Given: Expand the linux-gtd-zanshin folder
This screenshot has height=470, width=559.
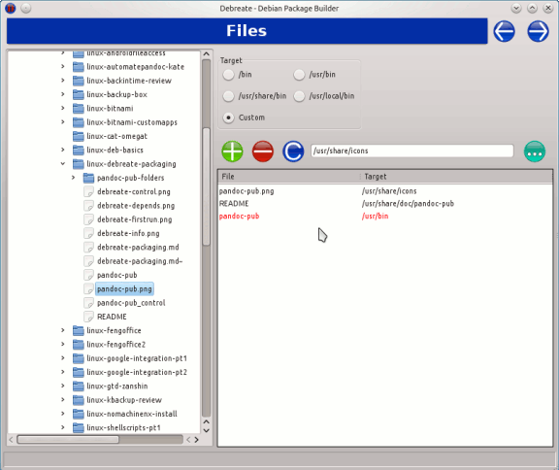Looking at the screenshot, I should 63,386.
